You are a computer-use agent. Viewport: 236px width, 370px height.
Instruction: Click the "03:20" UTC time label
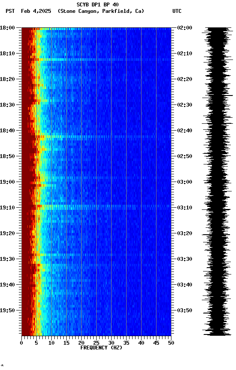[x=185, y=233]
